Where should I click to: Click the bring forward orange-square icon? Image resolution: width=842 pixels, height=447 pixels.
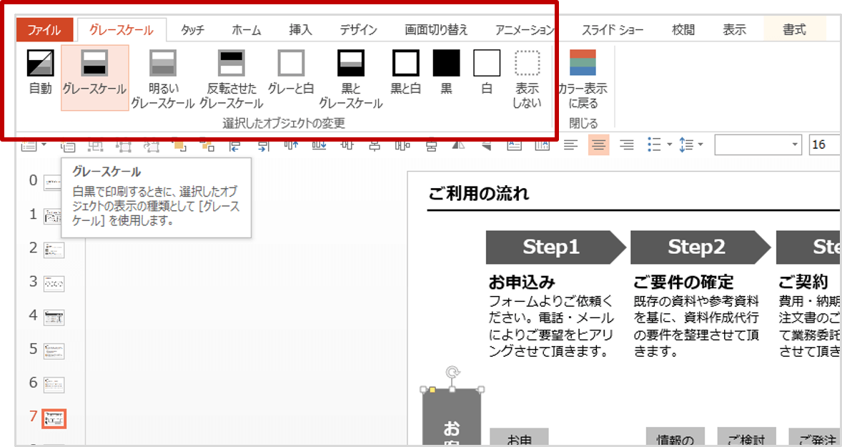pos(179,145)
